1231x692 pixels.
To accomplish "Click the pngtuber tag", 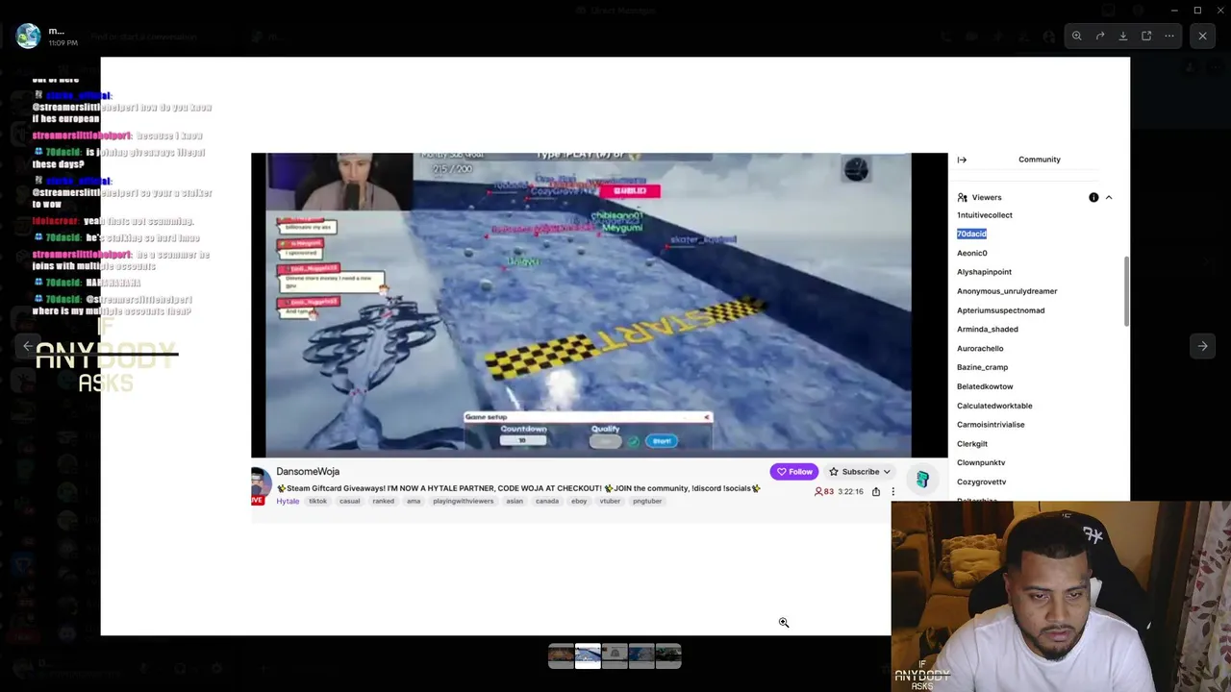I will coord(647,501).
